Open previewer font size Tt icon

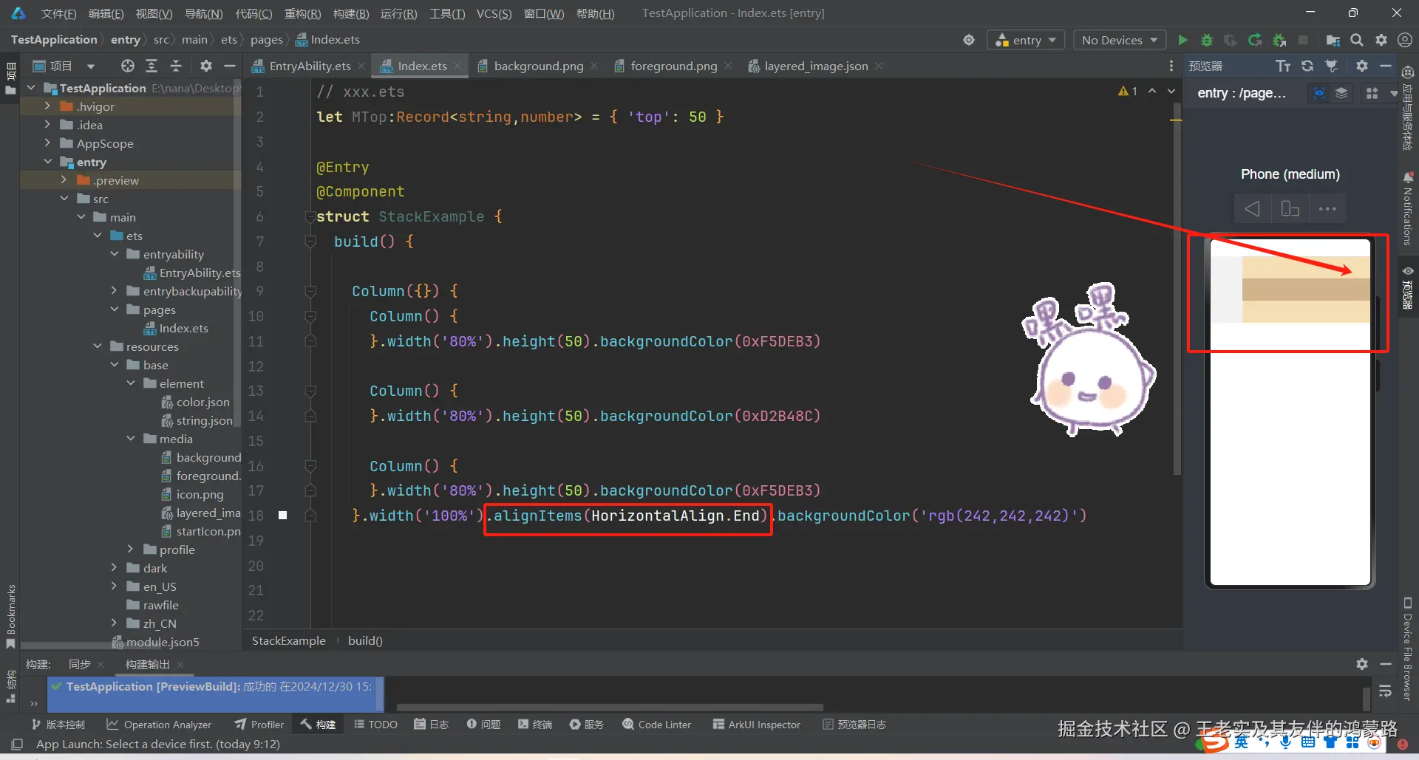tap(1283, 66)
